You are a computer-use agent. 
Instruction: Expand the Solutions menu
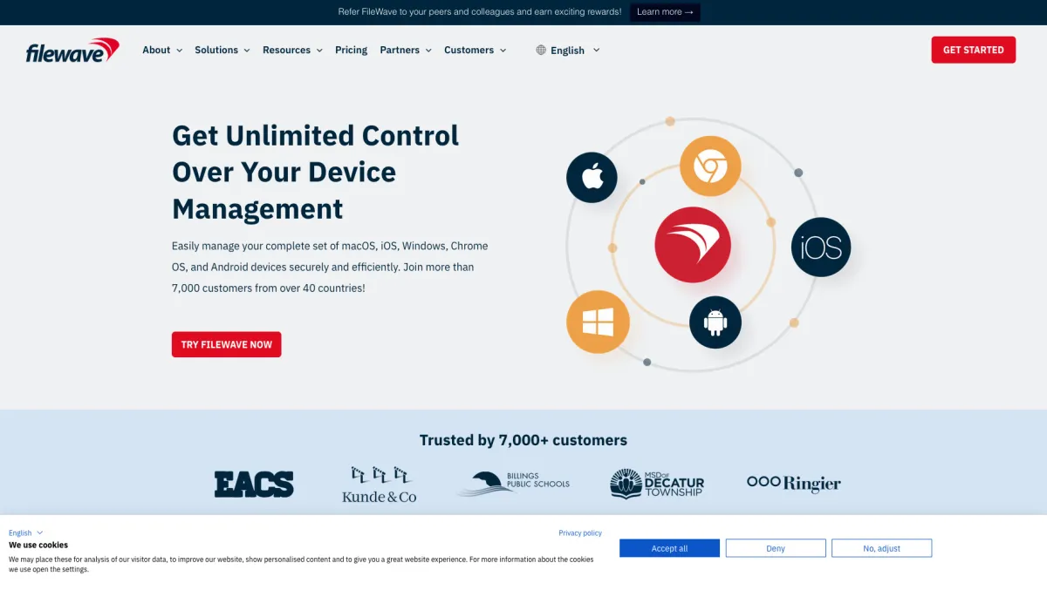[222, 51]
